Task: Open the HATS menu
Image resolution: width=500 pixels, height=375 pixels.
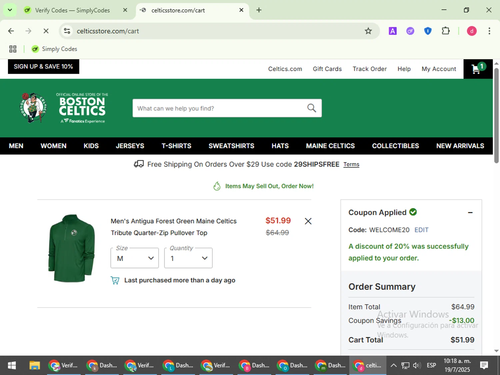Action: 280,146
